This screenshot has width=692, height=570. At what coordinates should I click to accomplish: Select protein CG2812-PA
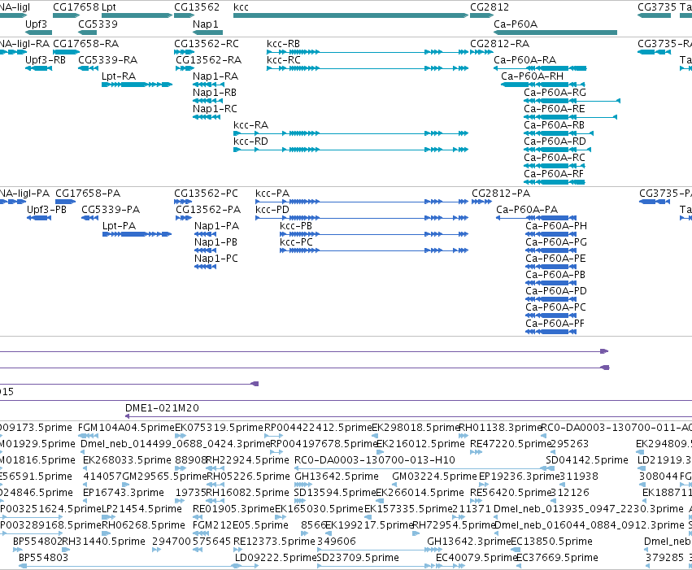coord(501,194)
